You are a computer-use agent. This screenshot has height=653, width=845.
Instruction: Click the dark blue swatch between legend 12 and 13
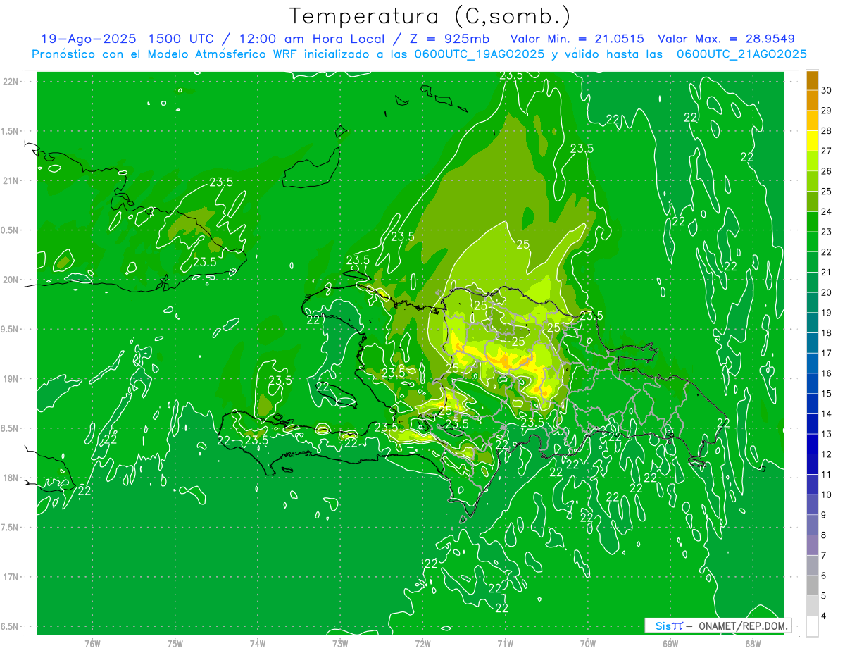[x=812, y=444]
